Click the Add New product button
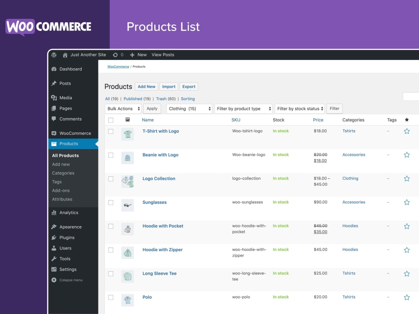This screenshot has width=419, height=314. (146, 86)
